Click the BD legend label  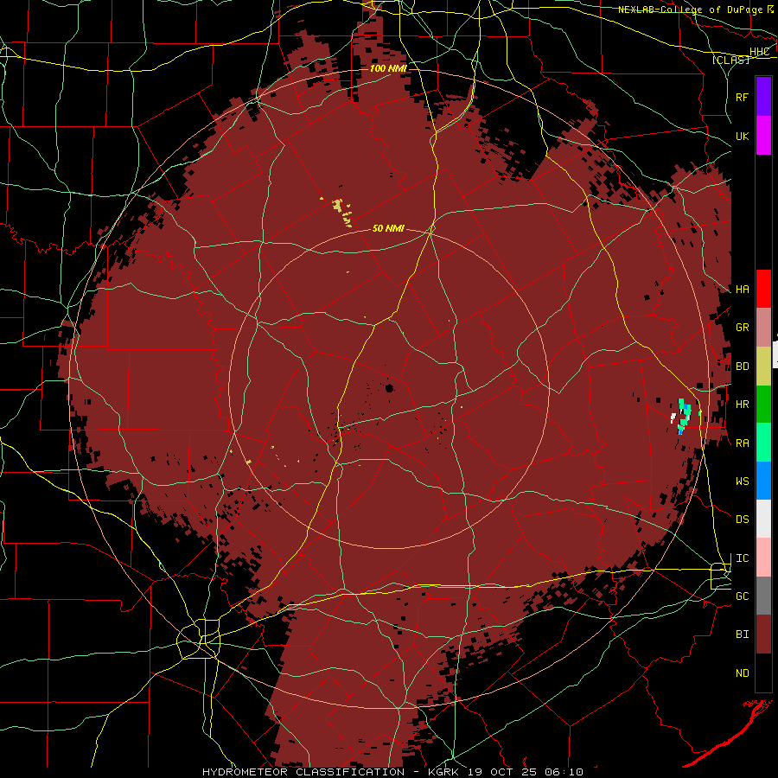click(742, 367)
